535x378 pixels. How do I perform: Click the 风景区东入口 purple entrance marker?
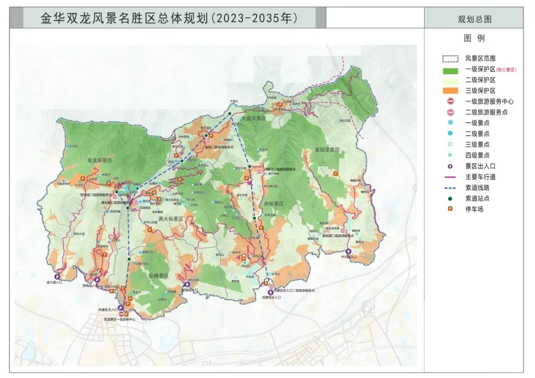[x=270, y=292]
